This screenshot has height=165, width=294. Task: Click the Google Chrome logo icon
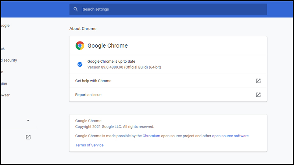pyautogui.click(x=80, y=45)
